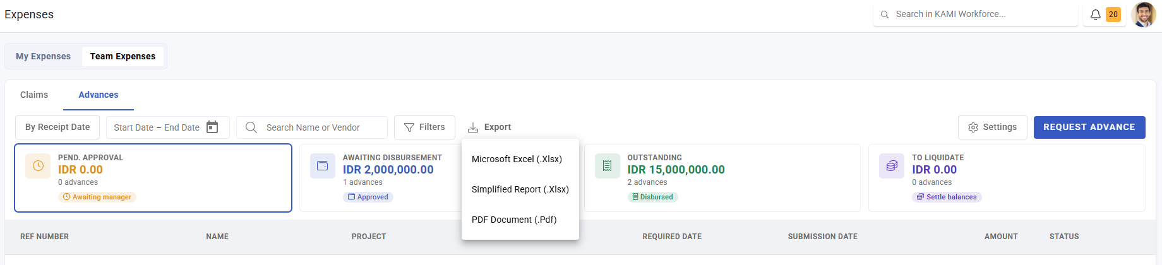Open the notifications bell icon

tap(1096, 15)
